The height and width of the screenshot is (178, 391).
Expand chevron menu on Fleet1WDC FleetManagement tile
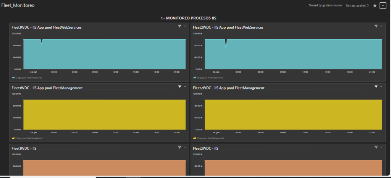(185, 87)
